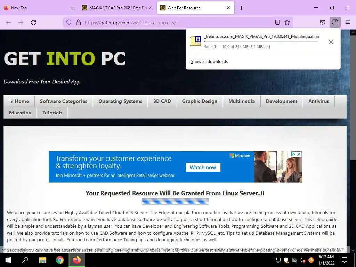Click the Download Free Your Desired App tagline

(42, 82)
